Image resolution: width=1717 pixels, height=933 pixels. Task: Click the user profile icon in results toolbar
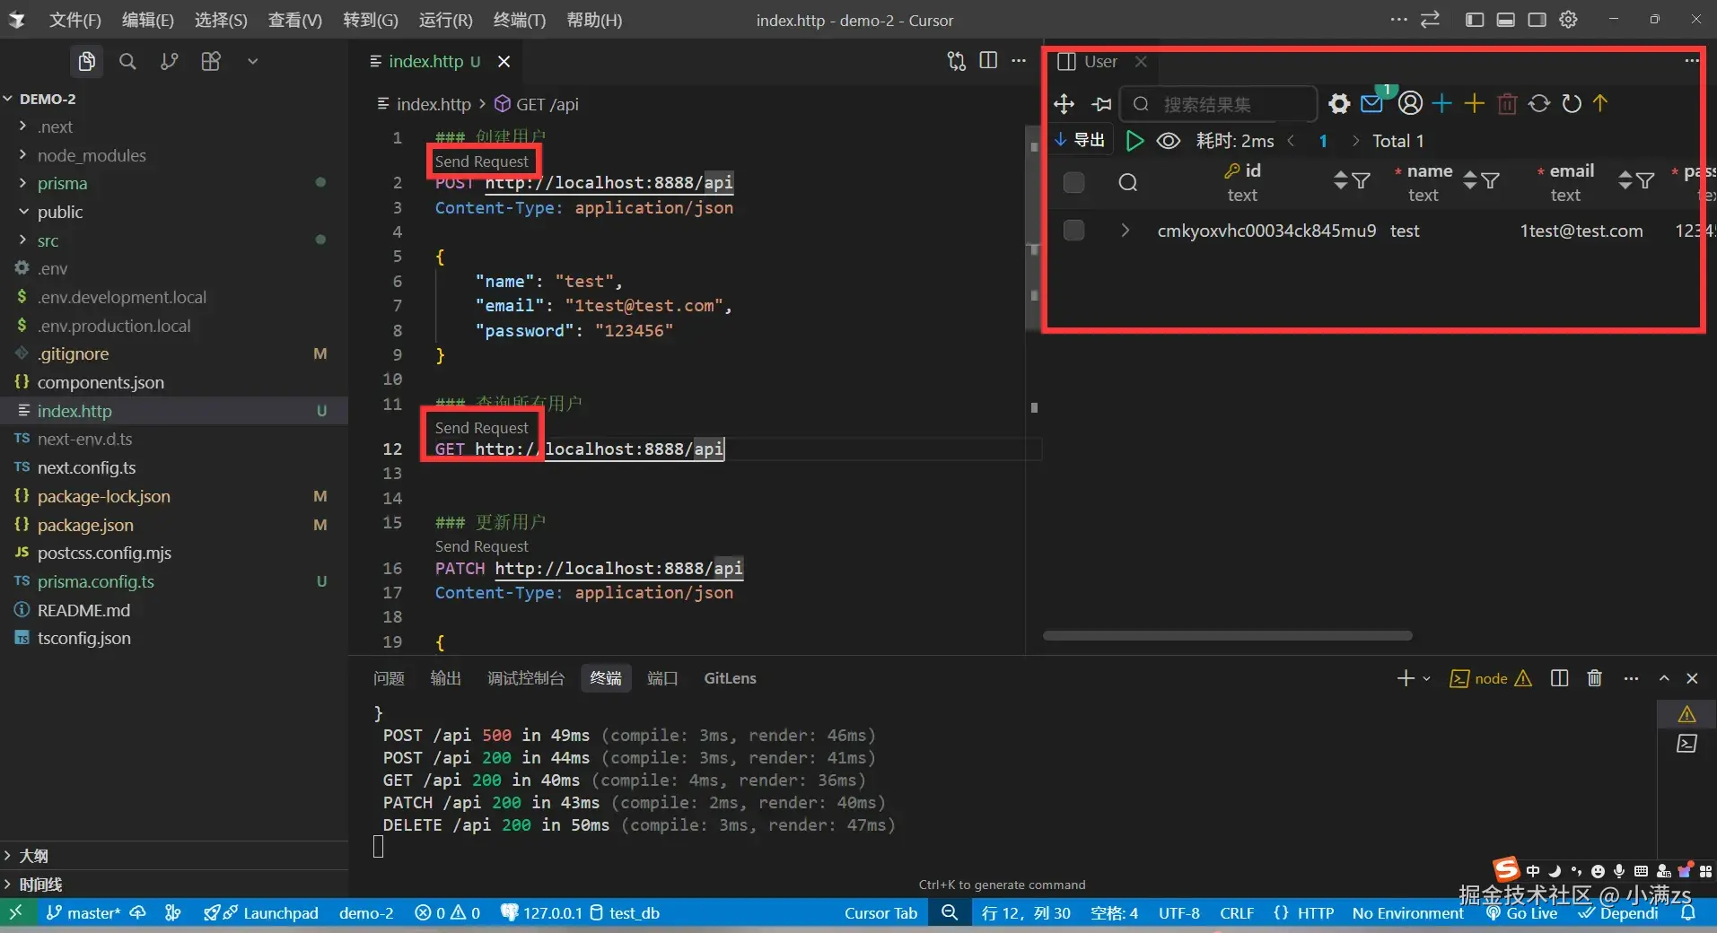1410,103
